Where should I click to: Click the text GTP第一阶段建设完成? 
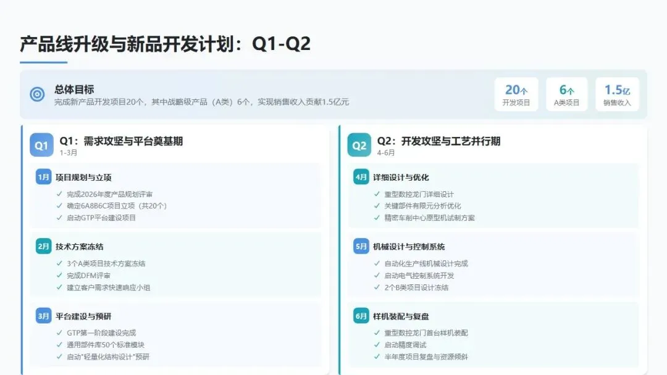coord(101,333)
